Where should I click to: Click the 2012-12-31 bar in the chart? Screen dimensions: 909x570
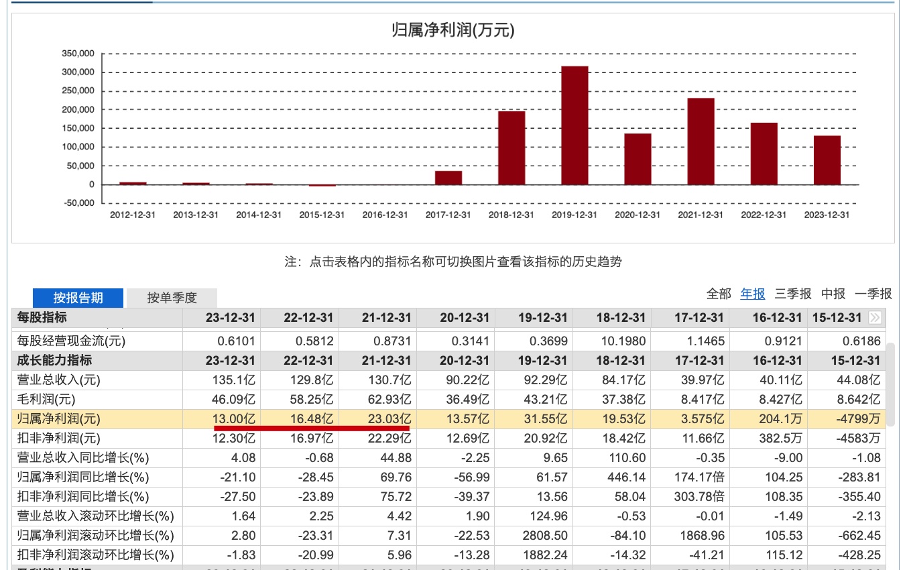point(133,183)
